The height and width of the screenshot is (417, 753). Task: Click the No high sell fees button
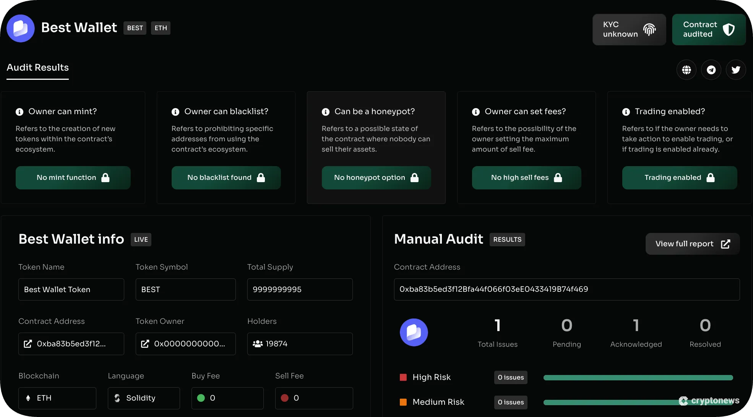526,178
